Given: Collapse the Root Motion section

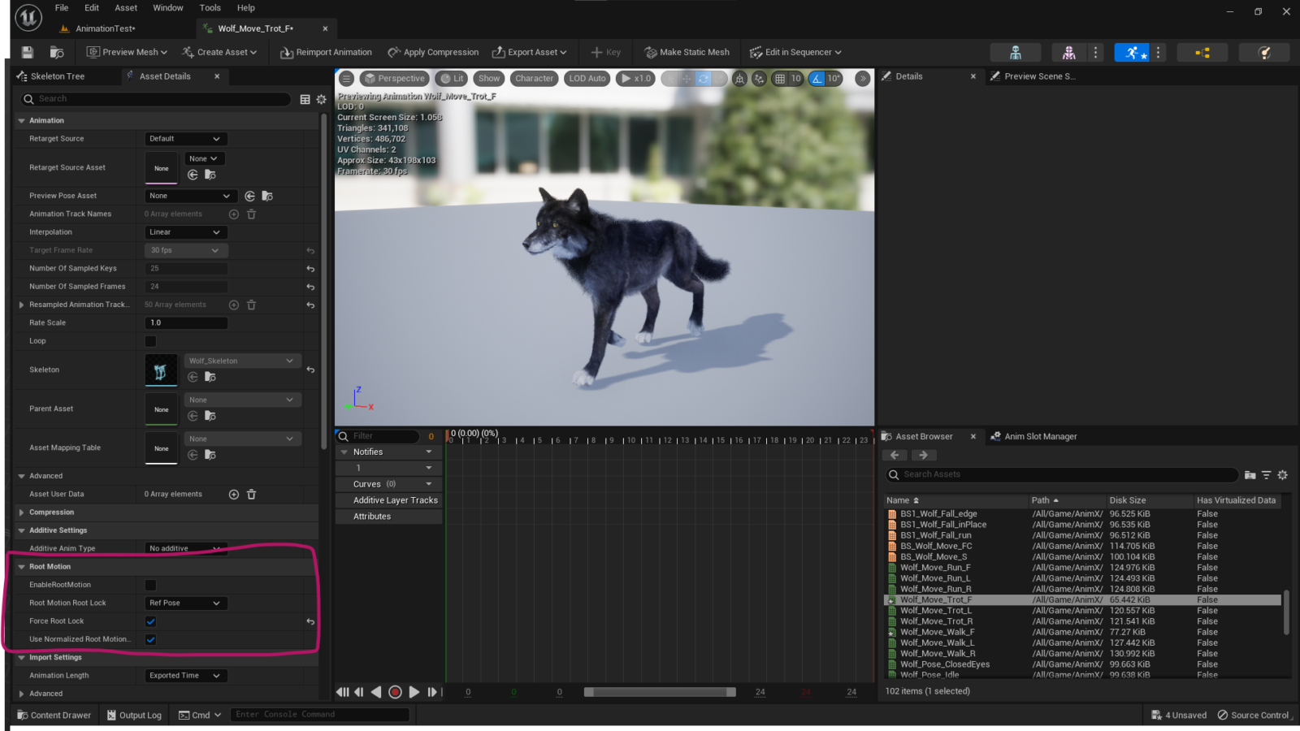Looking at the screenshot, I should click(22, 566).
